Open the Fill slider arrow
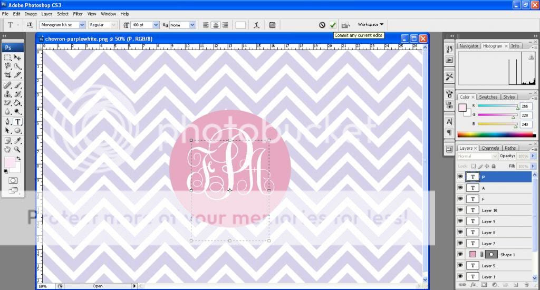This screenshot has height=290, width=540. click(x=533, y=166)
